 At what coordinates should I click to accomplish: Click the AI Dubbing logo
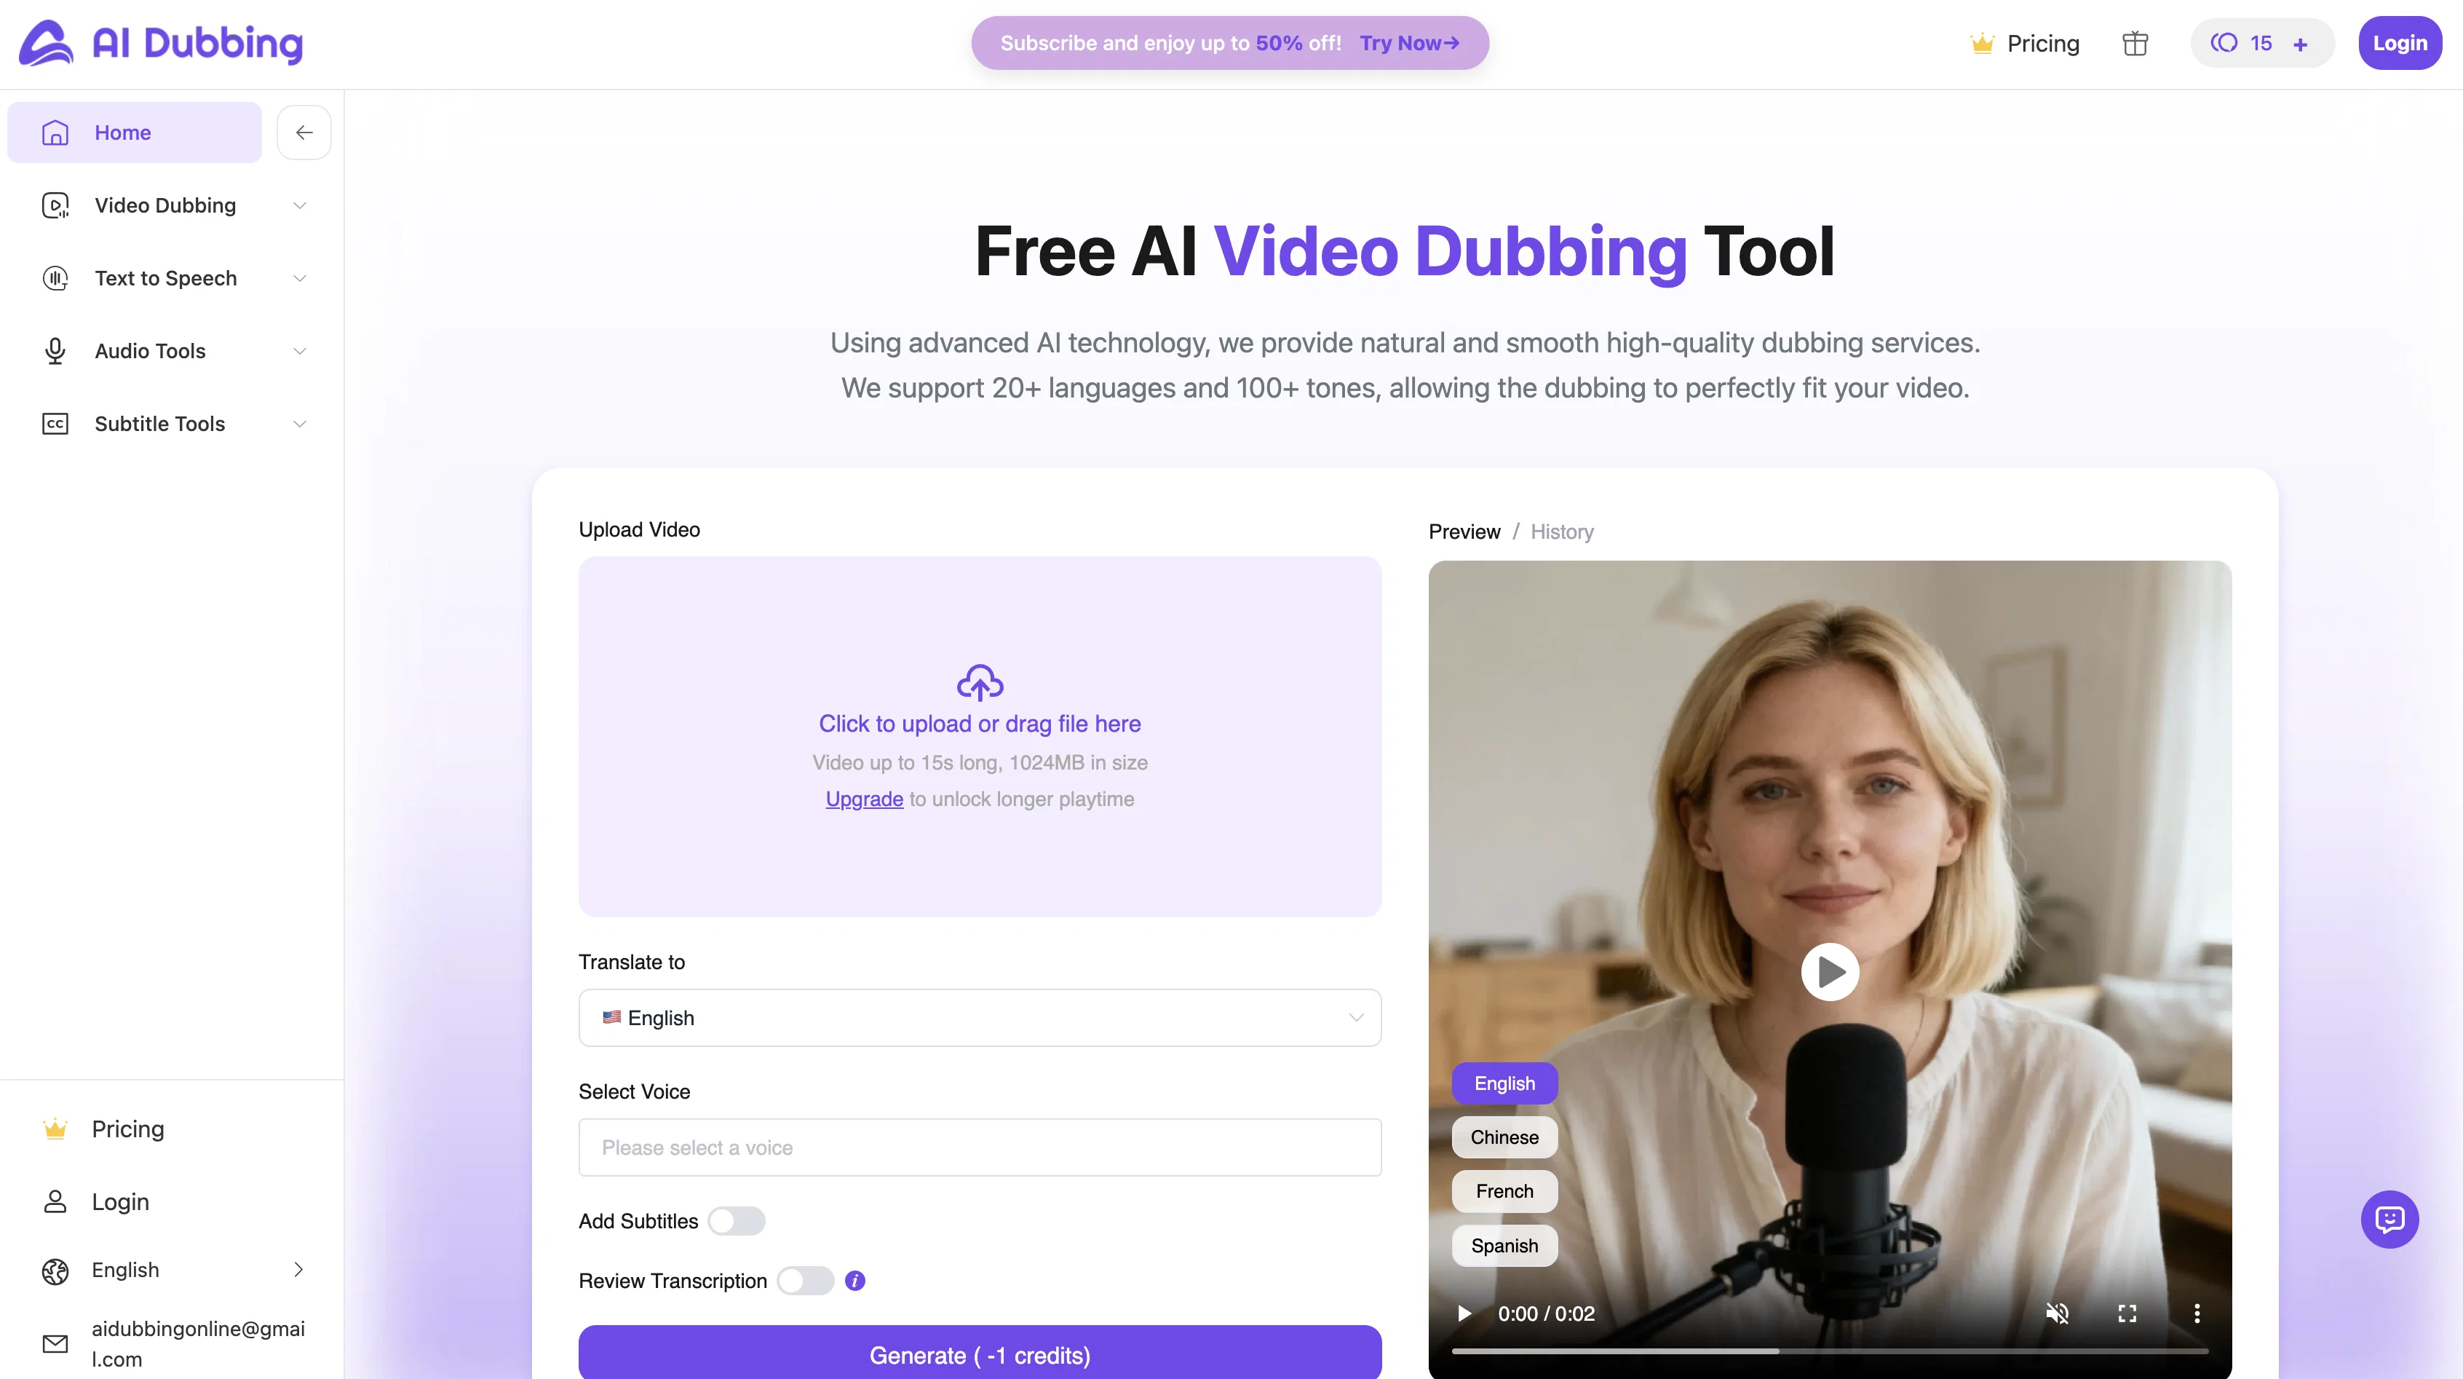click(x=161, y=43)
